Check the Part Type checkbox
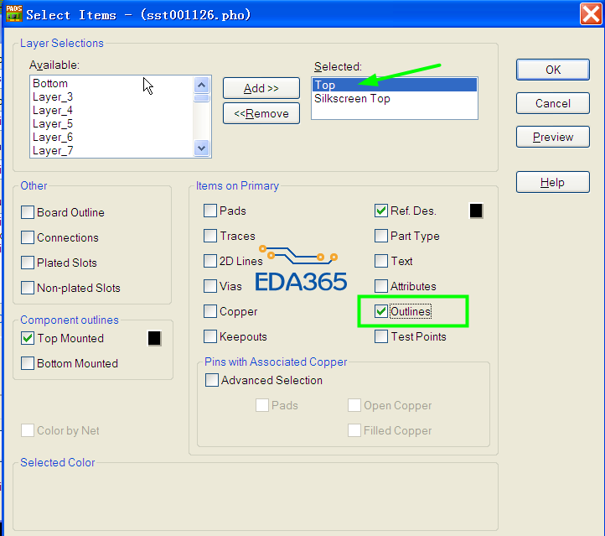The height and width of the screenshot is (536, 605). (381, 236)
